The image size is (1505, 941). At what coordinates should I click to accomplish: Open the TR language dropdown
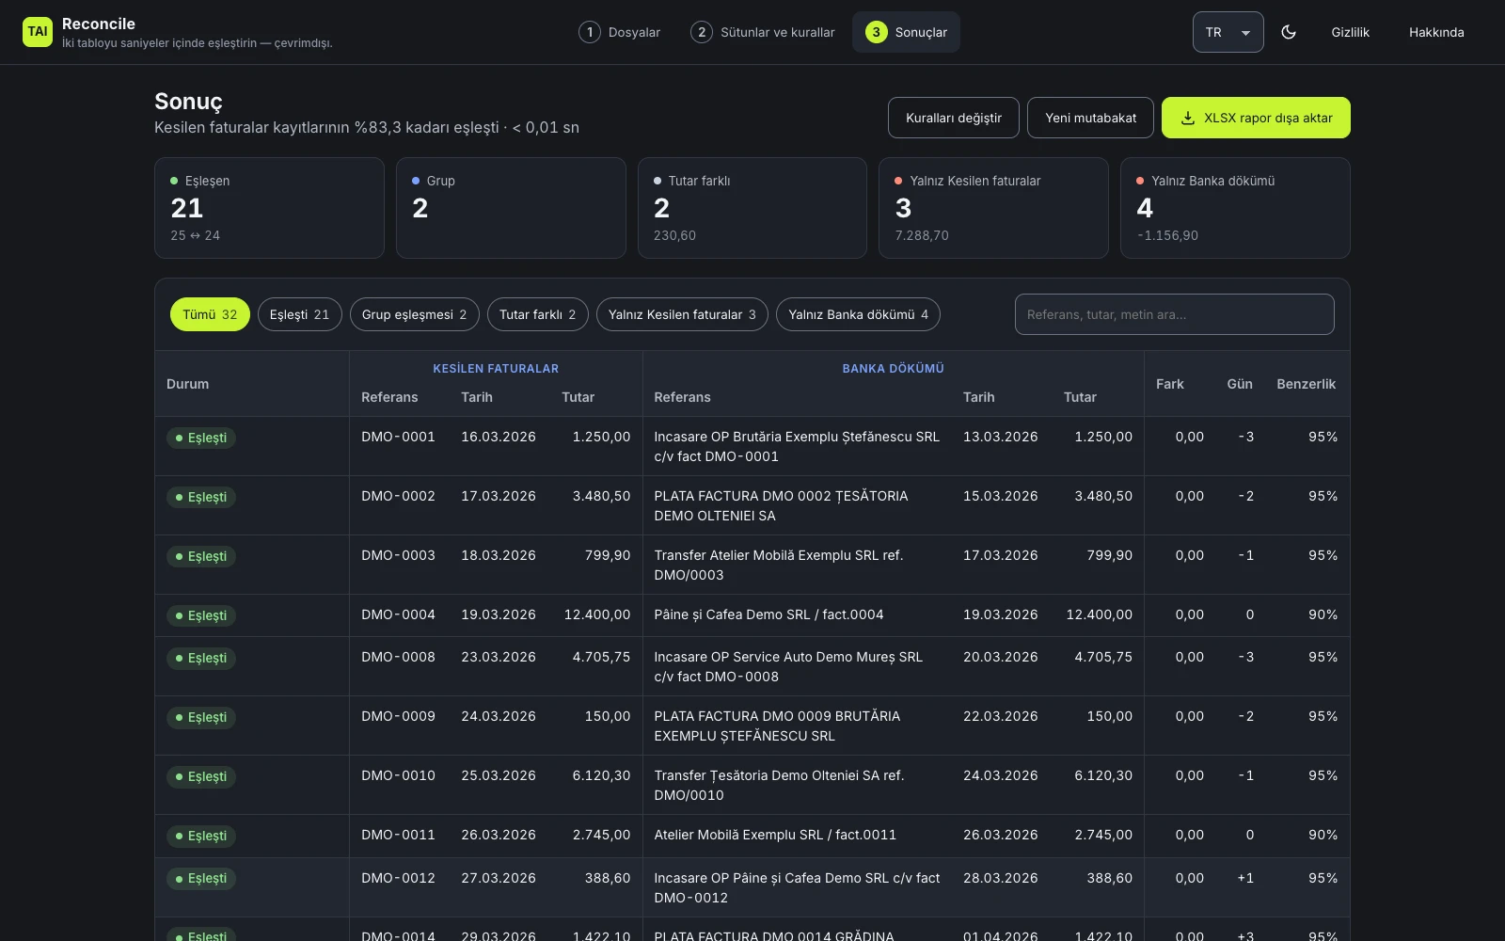(1228, 32)
